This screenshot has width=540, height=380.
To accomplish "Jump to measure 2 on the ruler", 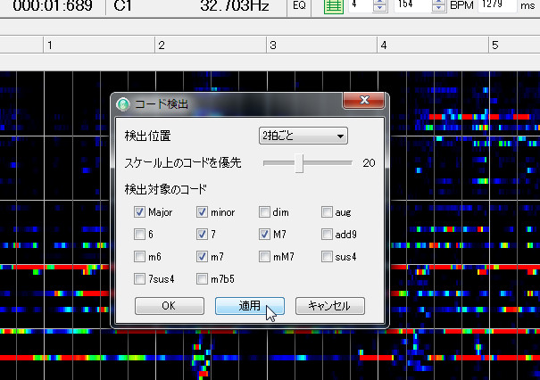I will [162, 45].
